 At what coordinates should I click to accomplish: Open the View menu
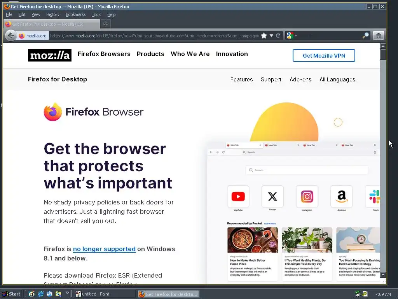[36, 14]
